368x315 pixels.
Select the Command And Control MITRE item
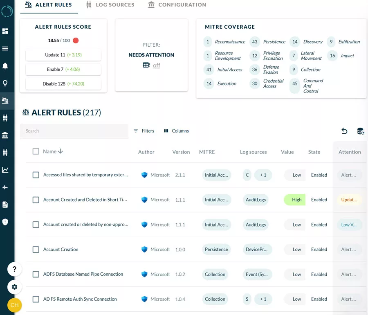[x=307, y=86]
